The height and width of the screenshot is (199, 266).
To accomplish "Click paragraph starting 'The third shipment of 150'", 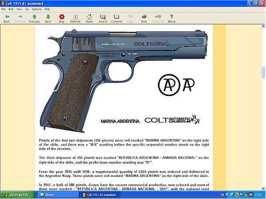I will coord(124,160).
